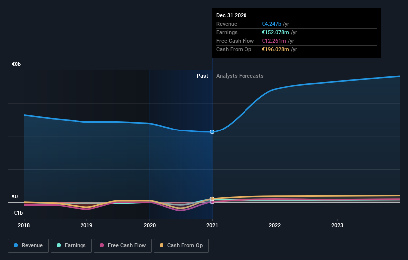
Task: Select the 2018 x-axis label
Action: tap(24, 225)
